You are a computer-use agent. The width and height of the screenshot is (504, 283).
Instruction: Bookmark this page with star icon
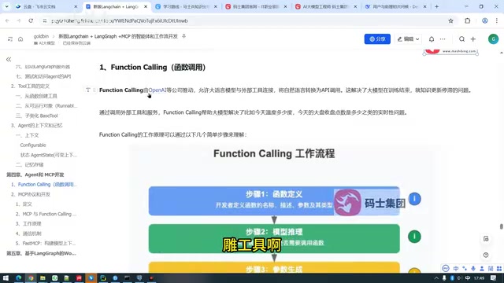coord(450,20)
